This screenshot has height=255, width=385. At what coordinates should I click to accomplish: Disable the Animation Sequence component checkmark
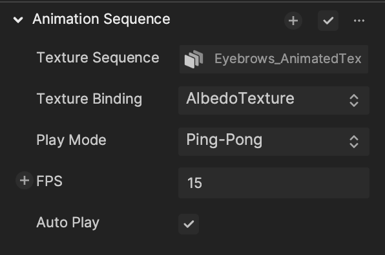pyautogui.click(x=328, y=21)
